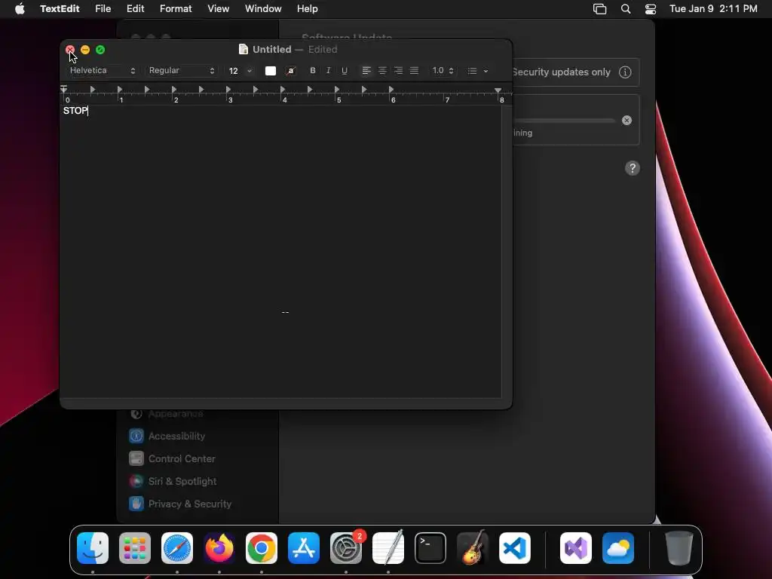772x579 pixels.
Task: Open Visual Studio Code from the Dock
Action: pyautogui.click(x=515, y=548)
